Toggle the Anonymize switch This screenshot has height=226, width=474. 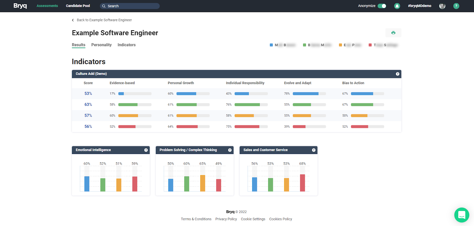382,6
